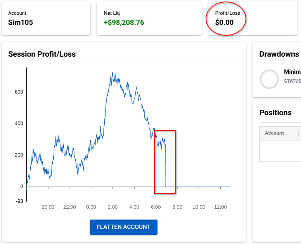Click the chart peak near 2:00
The width and height of the screenshot is (301, 244).
click(x=112, y=73)
